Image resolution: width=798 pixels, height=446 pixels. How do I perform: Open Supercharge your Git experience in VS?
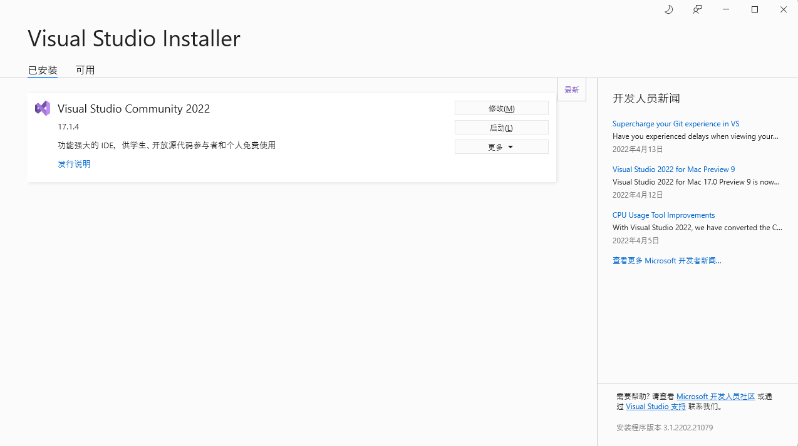676,124
